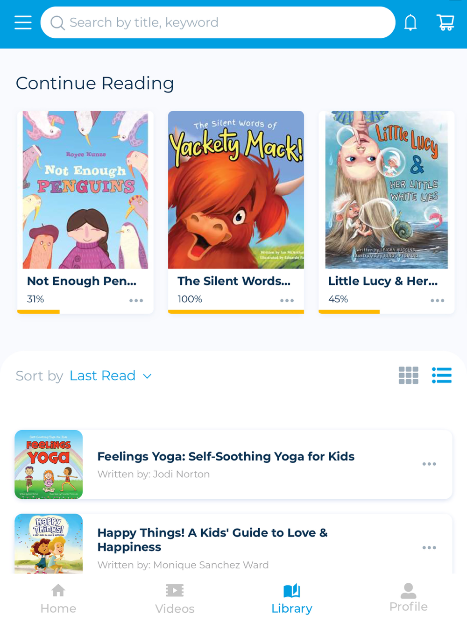The width and height of the screenshot is (467, 623).
Task: Open options for Little Lucy book
Action: 438,301
